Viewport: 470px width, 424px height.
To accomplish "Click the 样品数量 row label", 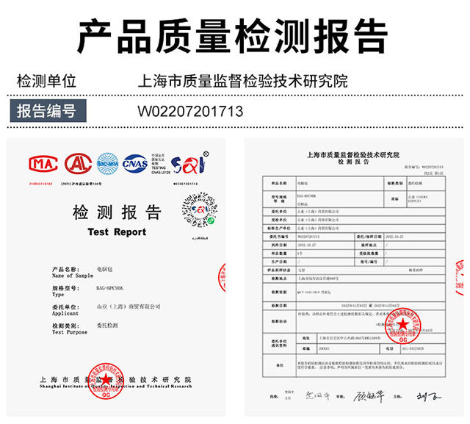I will 279,254.
